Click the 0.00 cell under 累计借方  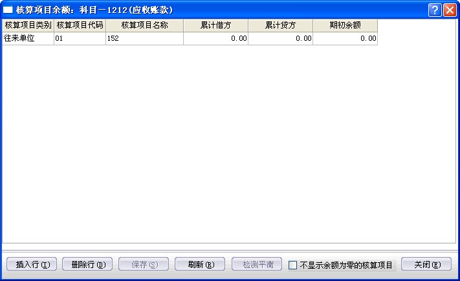pos(215,38)
